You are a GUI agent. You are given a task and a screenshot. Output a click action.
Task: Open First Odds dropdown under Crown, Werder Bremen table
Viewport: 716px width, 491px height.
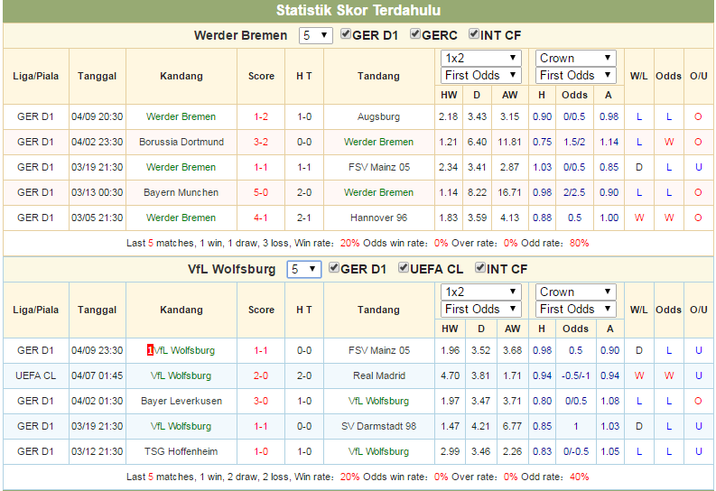coord(576,75)
